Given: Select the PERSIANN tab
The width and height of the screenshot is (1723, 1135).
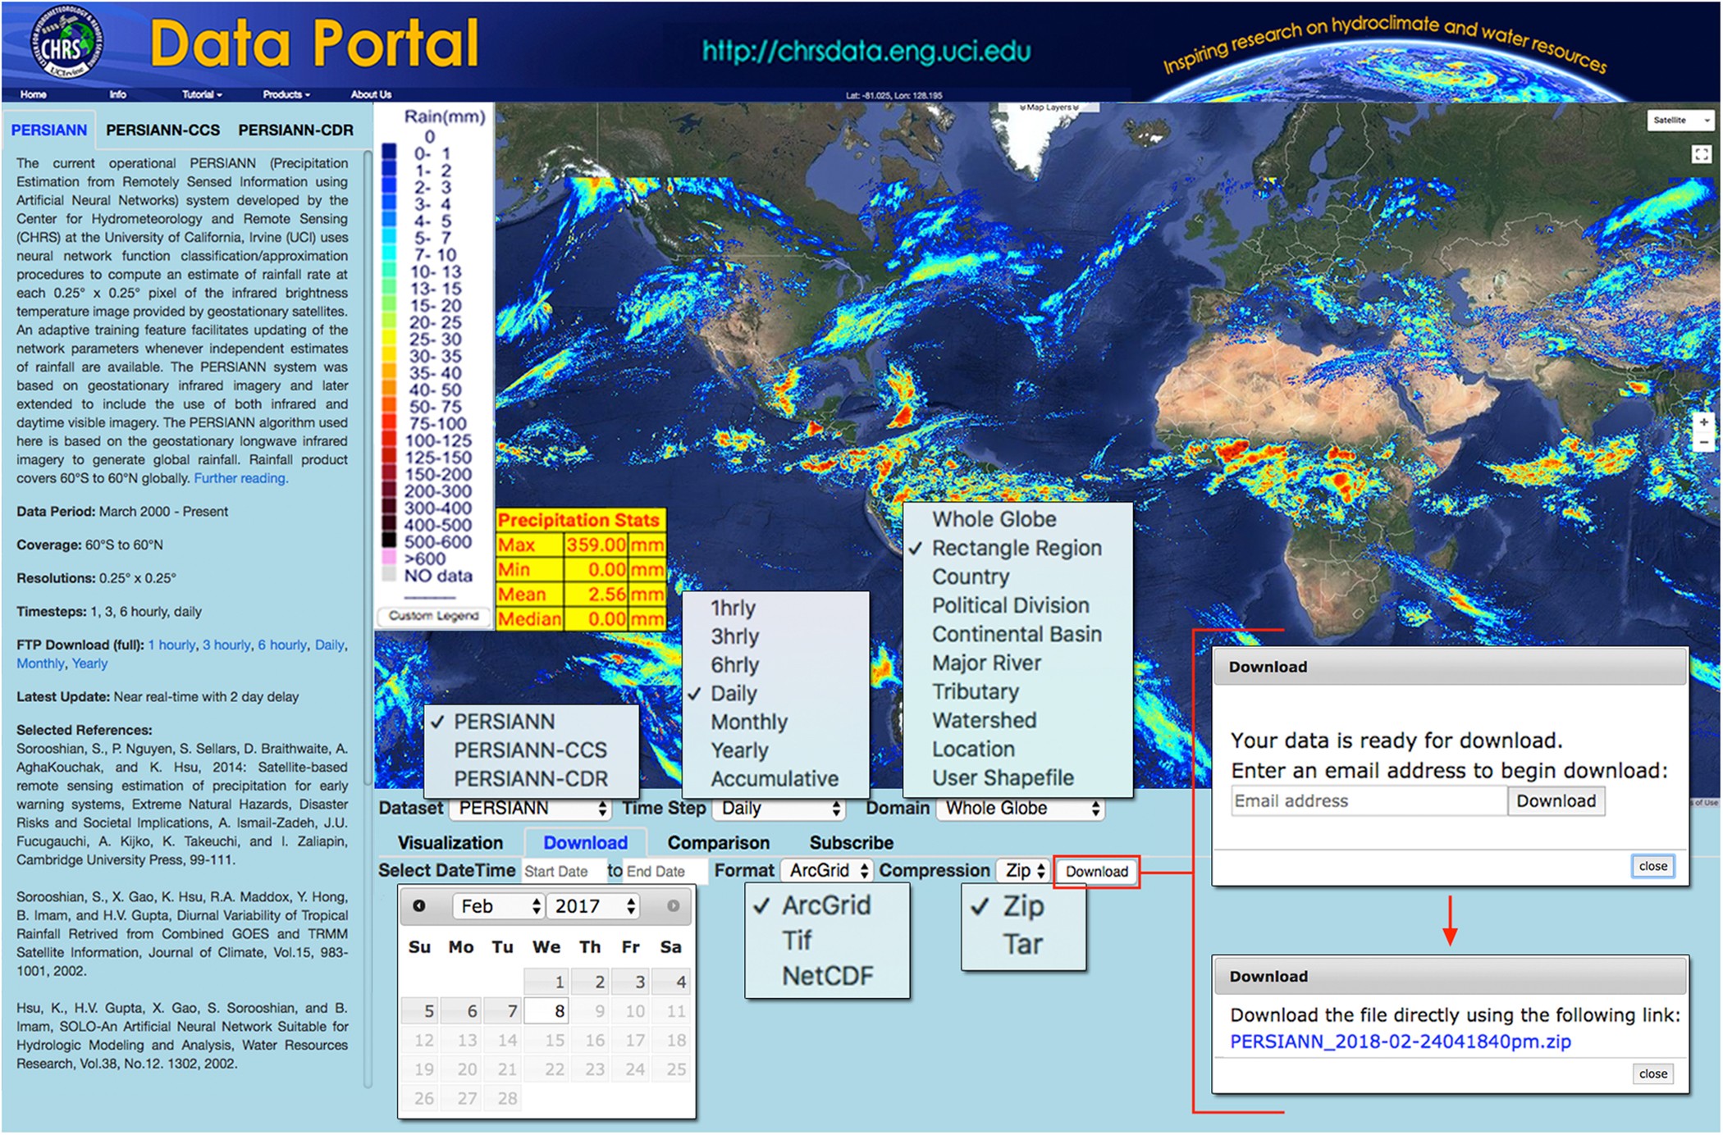Looking at the screenshot, I should pyautogui.click(x=49, y=130).
